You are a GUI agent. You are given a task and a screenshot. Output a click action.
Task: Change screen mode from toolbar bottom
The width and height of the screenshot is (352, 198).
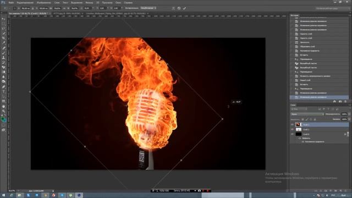point(3,130)
